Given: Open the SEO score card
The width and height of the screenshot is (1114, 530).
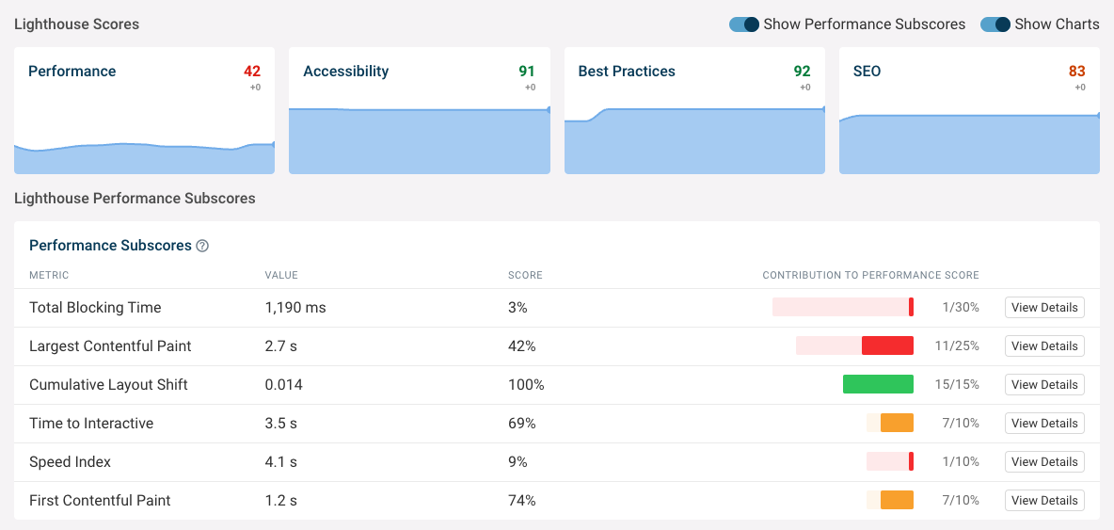Looking at the screenshot, I should point(969,110).
